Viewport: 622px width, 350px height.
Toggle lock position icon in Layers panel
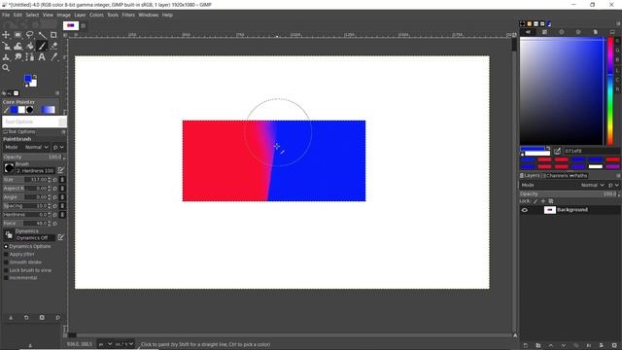tap(542, 201)
